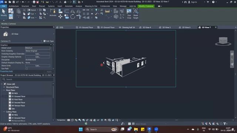Open the Properties help link
This screenshot has height=133, width=237.
pos(7,71)
